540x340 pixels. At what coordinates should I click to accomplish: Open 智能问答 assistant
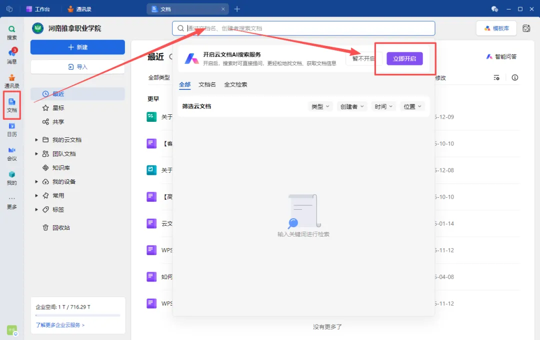pyautogui.click(x=501, y=57)
